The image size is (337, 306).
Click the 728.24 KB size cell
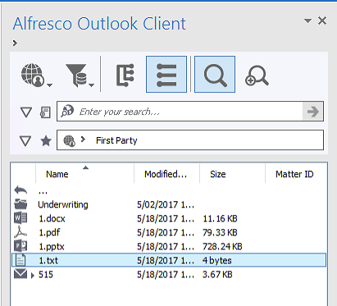click(222, 246)
